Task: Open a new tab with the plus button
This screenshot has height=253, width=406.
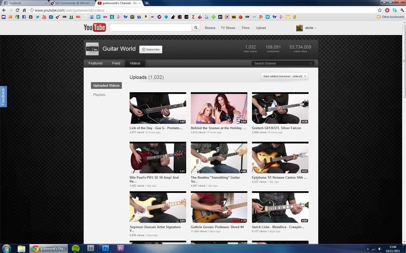Action: point(147,3)
